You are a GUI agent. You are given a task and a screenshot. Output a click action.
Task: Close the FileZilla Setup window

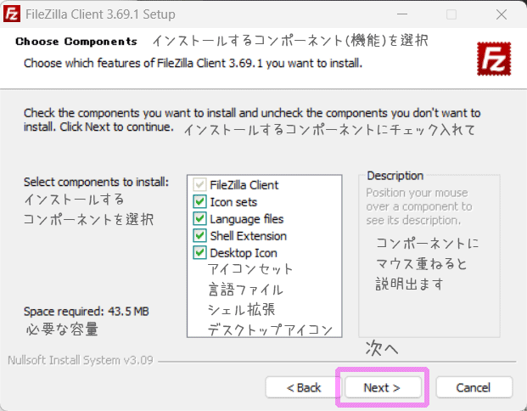point(502,14)
